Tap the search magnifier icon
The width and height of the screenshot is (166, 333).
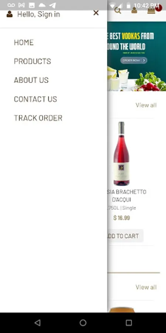118,10
